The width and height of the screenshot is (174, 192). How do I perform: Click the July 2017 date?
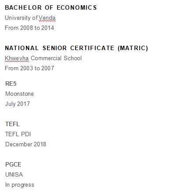click(x=18, y=104)
